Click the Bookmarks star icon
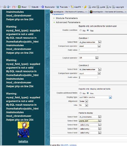 (x=43, y=7)
